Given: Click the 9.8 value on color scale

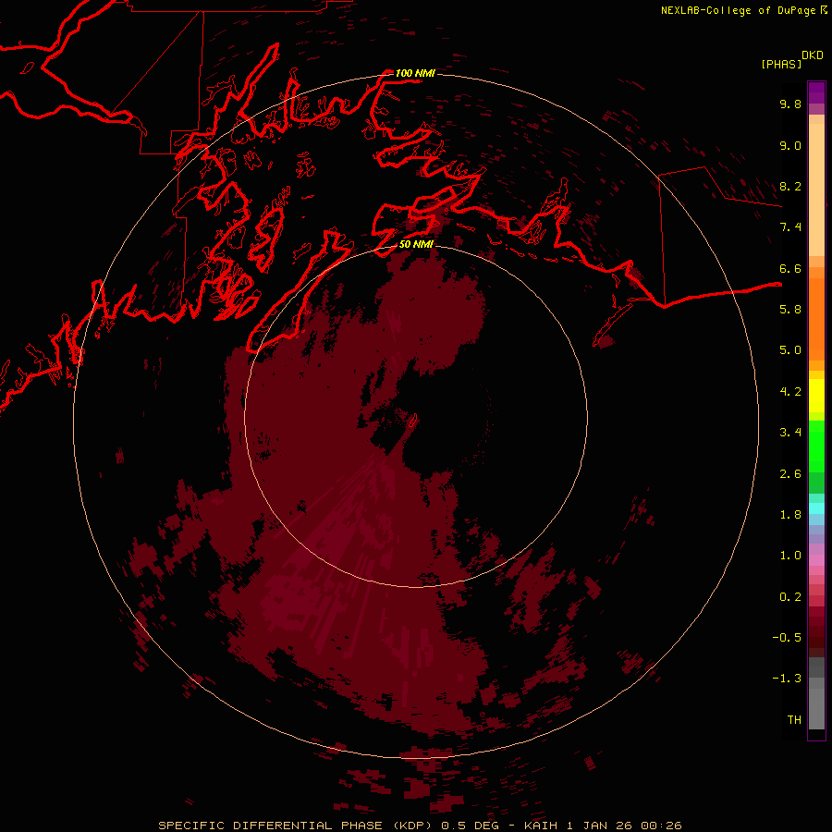Looking at the screenshot, I should (x=790, y=104).
